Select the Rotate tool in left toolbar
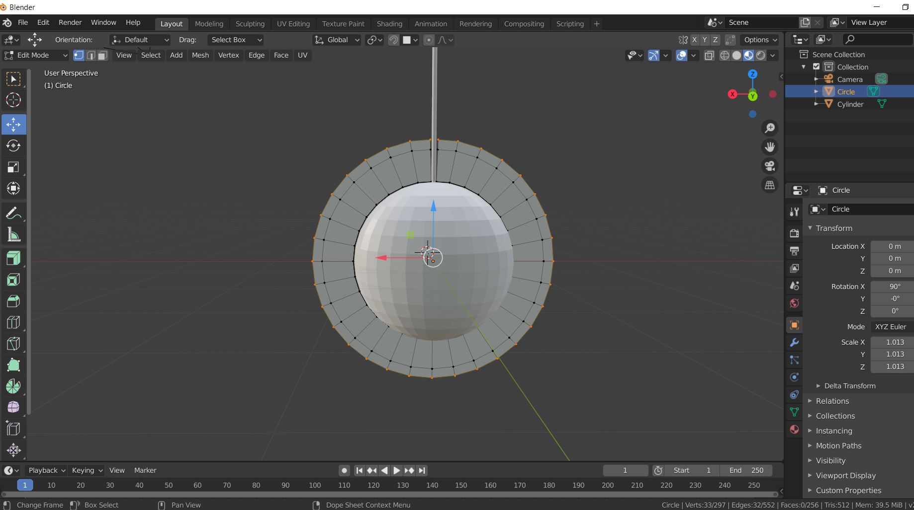 13,146
